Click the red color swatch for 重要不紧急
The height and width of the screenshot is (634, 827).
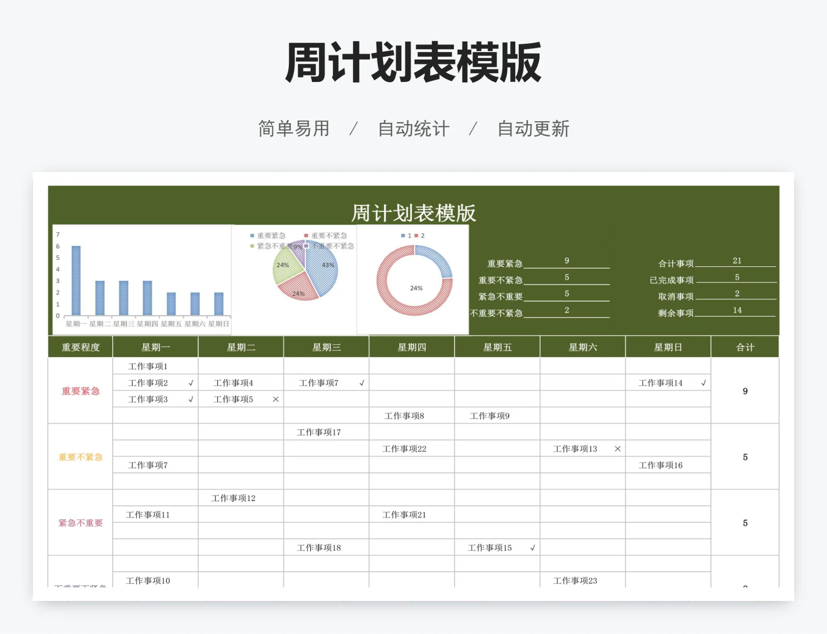[305, 235]
